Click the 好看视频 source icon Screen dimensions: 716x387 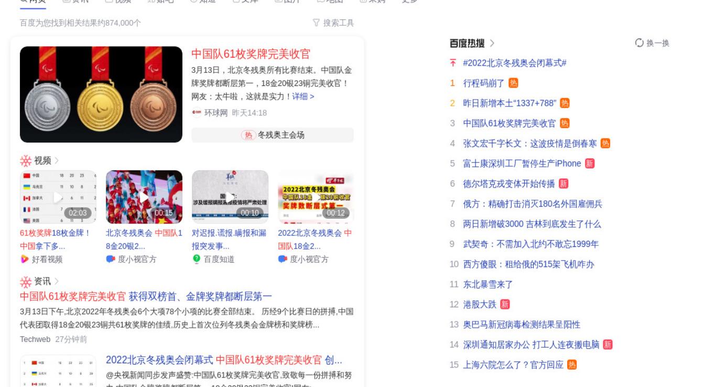(24, 259)
